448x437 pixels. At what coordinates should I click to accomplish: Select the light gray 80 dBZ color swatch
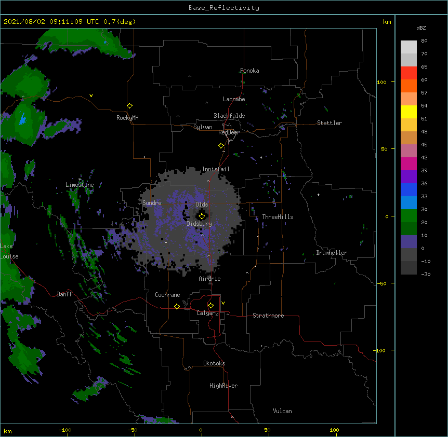click(x=409, y=47)
